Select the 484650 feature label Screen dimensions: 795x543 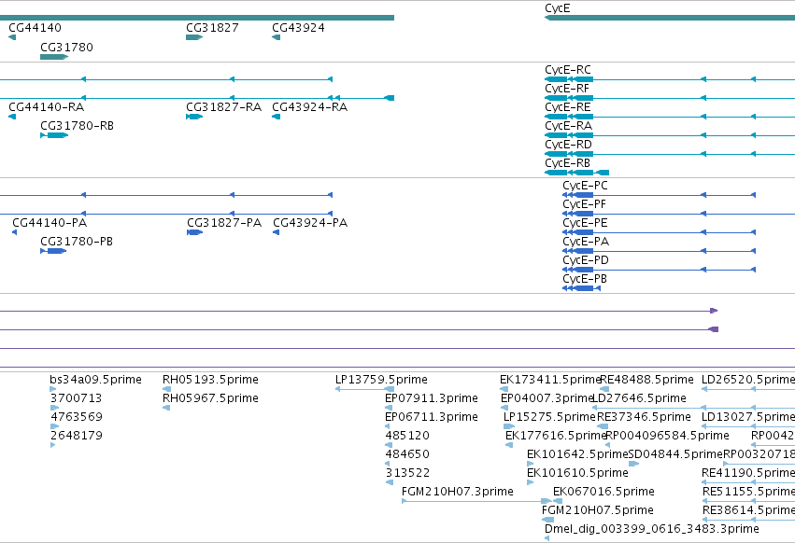click(407, 454)
